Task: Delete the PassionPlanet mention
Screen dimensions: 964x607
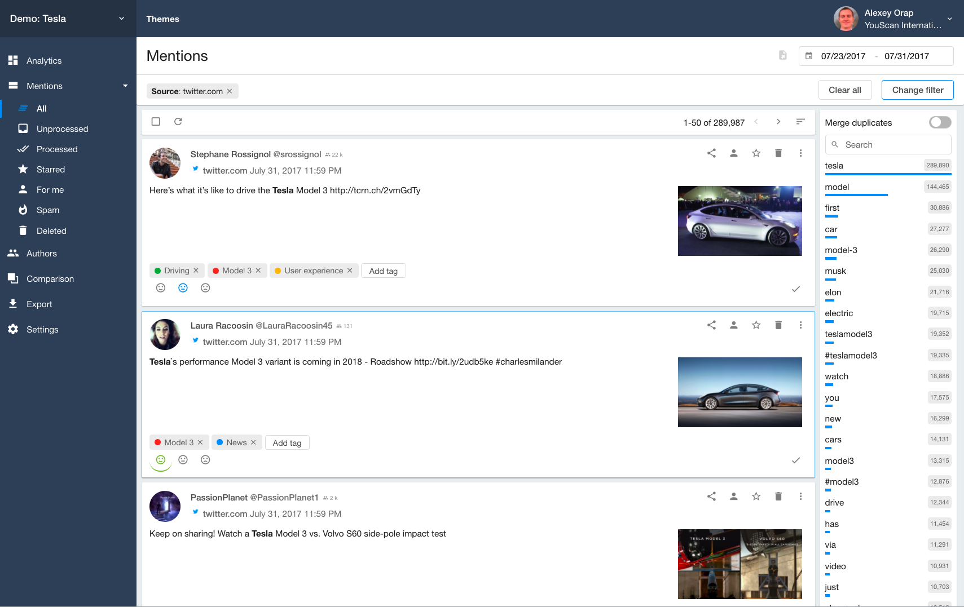Action: click(778, 497)
